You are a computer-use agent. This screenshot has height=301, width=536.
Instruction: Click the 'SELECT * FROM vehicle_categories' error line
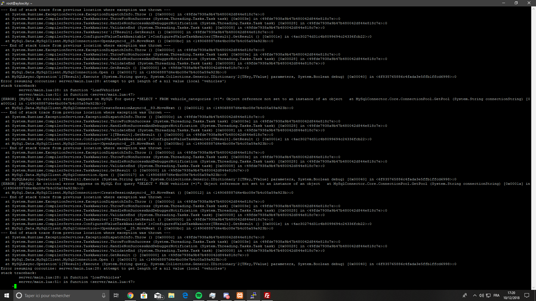coord(265,101)
